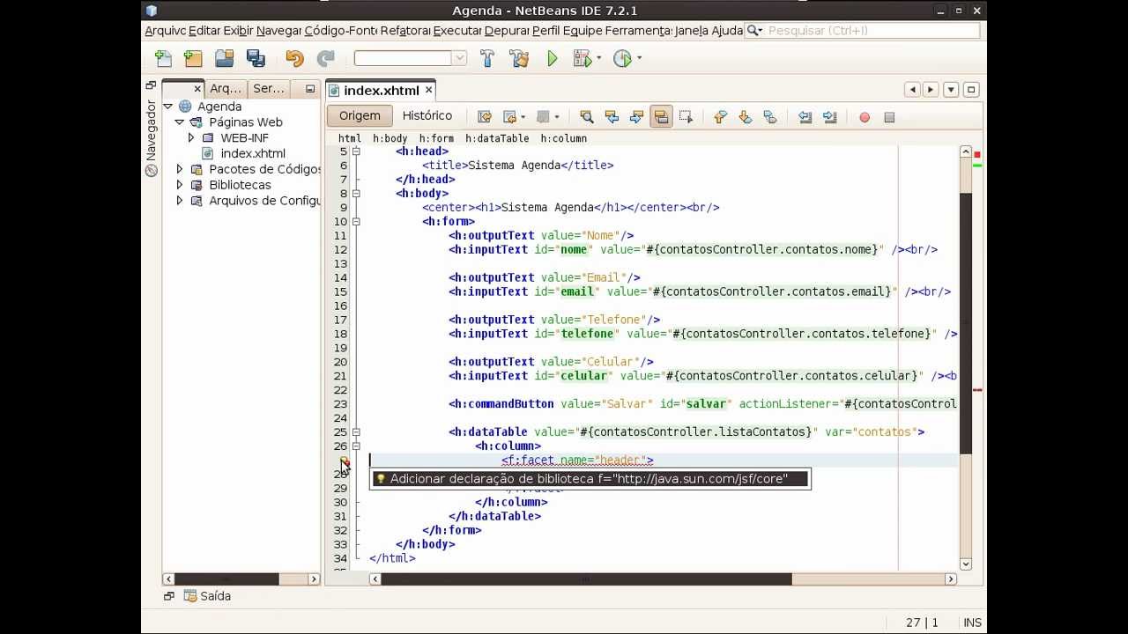Start macro recording with the red circle
This screenshot has height=634, width=1128.
click(x=865, y=117)
